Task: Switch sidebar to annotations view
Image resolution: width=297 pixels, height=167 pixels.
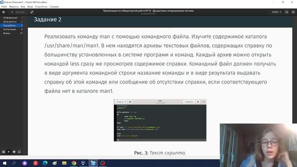Action: tap(14, 152)
